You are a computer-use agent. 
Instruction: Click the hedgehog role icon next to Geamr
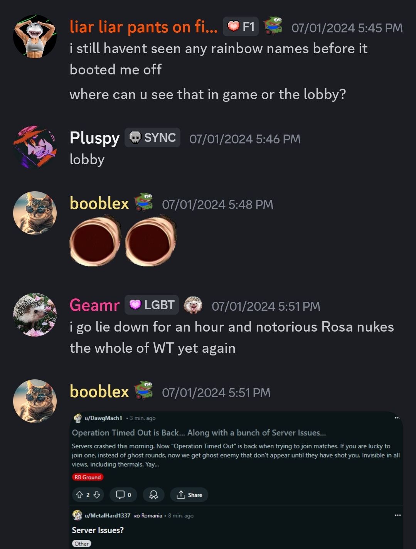(x=193, y=305)
